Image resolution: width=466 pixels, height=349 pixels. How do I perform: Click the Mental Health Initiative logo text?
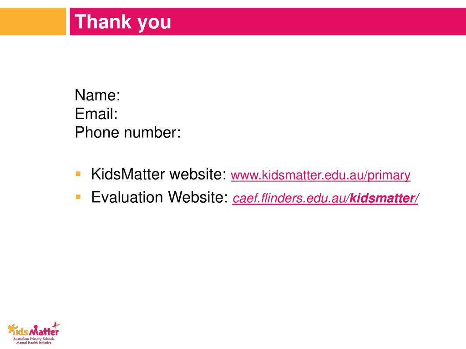34,343
